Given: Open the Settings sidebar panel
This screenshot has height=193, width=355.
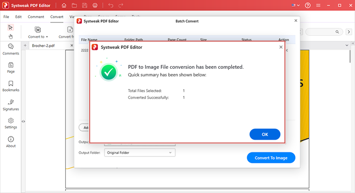Looking at the screenshot, I should coord(11,123).
